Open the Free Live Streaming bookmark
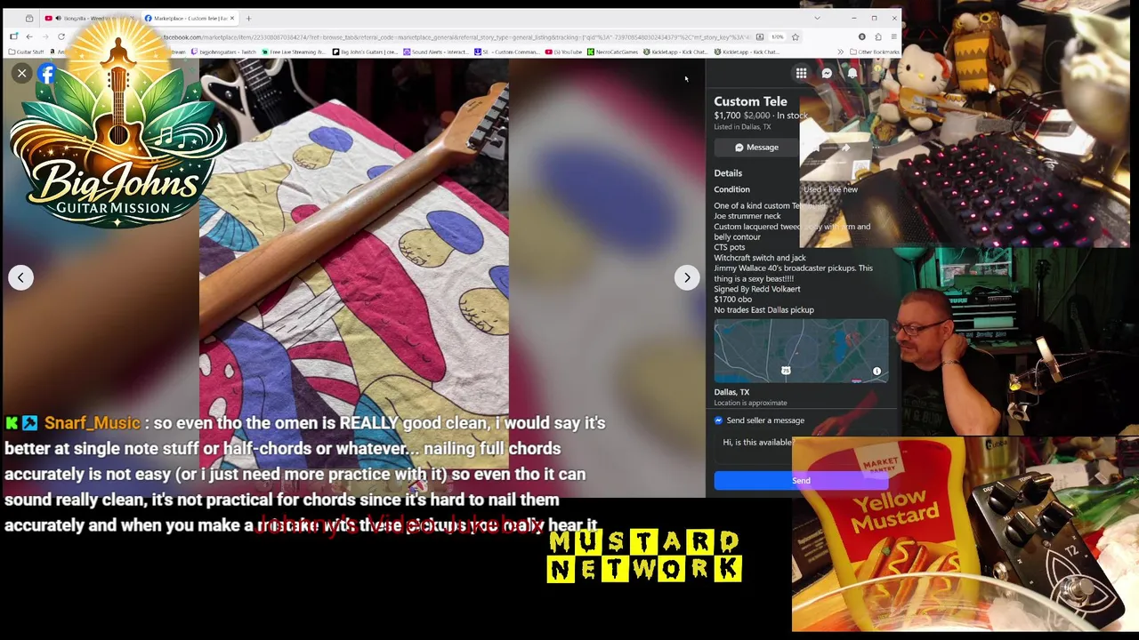 point(293,52)
